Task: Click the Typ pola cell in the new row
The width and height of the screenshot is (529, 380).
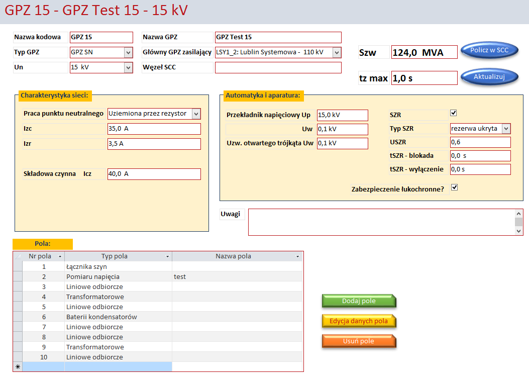Action: coord(118,367)
